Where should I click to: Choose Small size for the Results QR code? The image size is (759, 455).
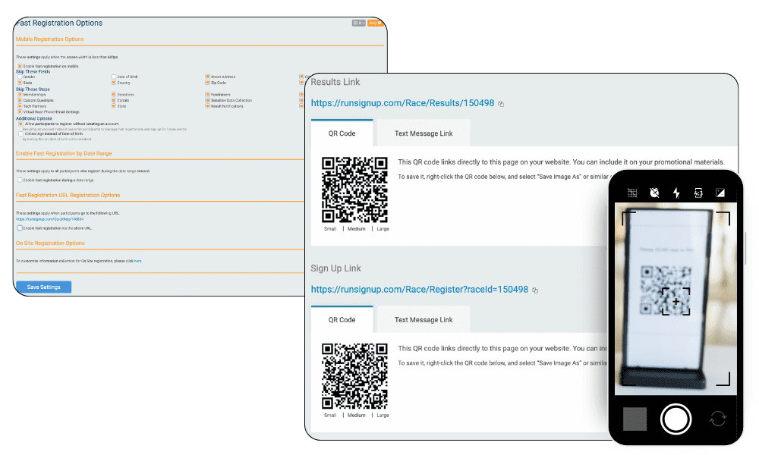[x=330, y=229]
